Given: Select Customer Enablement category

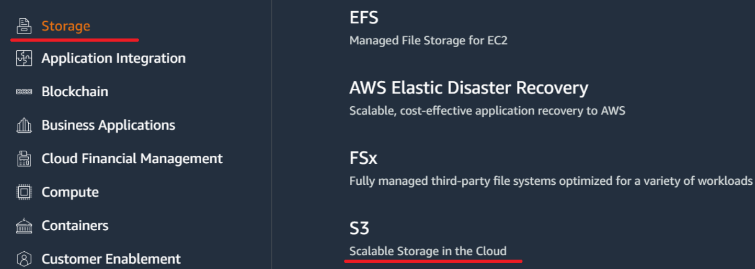Looking at the screenshot, I should point(111,259).
